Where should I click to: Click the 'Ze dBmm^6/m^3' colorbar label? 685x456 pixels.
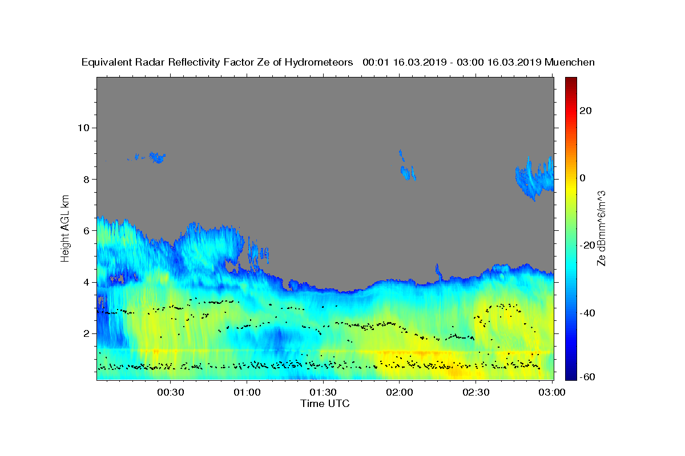pyautogui.click(x=601, y=228)
